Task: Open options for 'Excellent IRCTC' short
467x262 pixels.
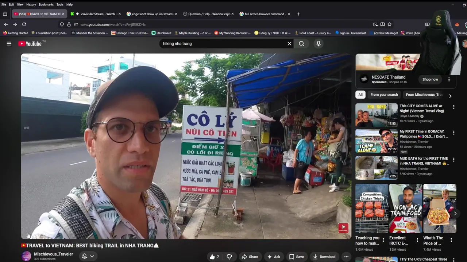Action: pos(417,240)
